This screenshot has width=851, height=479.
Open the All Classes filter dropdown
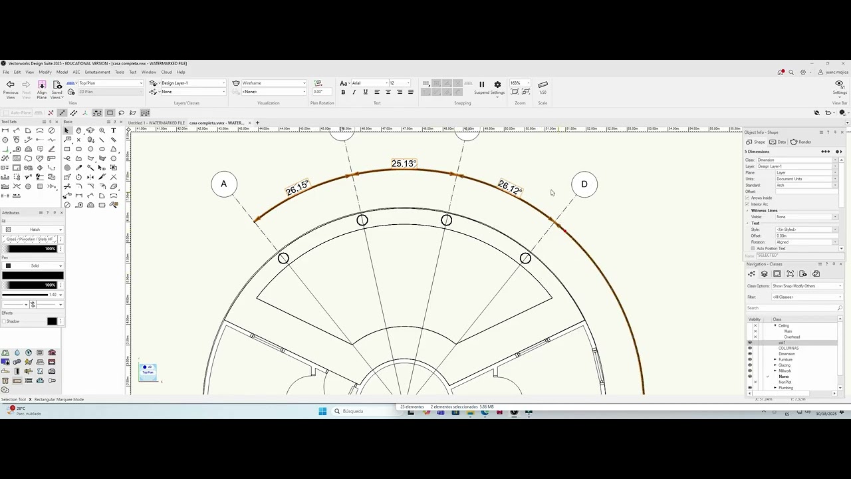tap(806, 297)
